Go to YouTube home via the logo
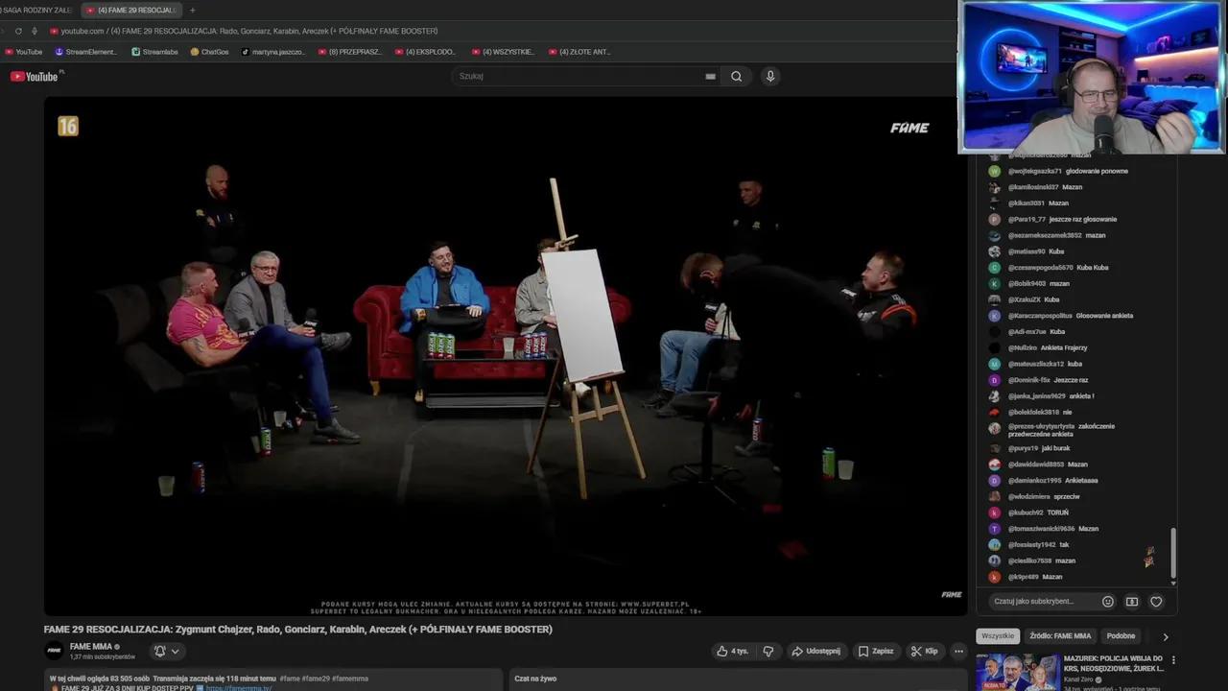Image resolution: width=1228 pixels, height=691 pixels. point(35,77)
